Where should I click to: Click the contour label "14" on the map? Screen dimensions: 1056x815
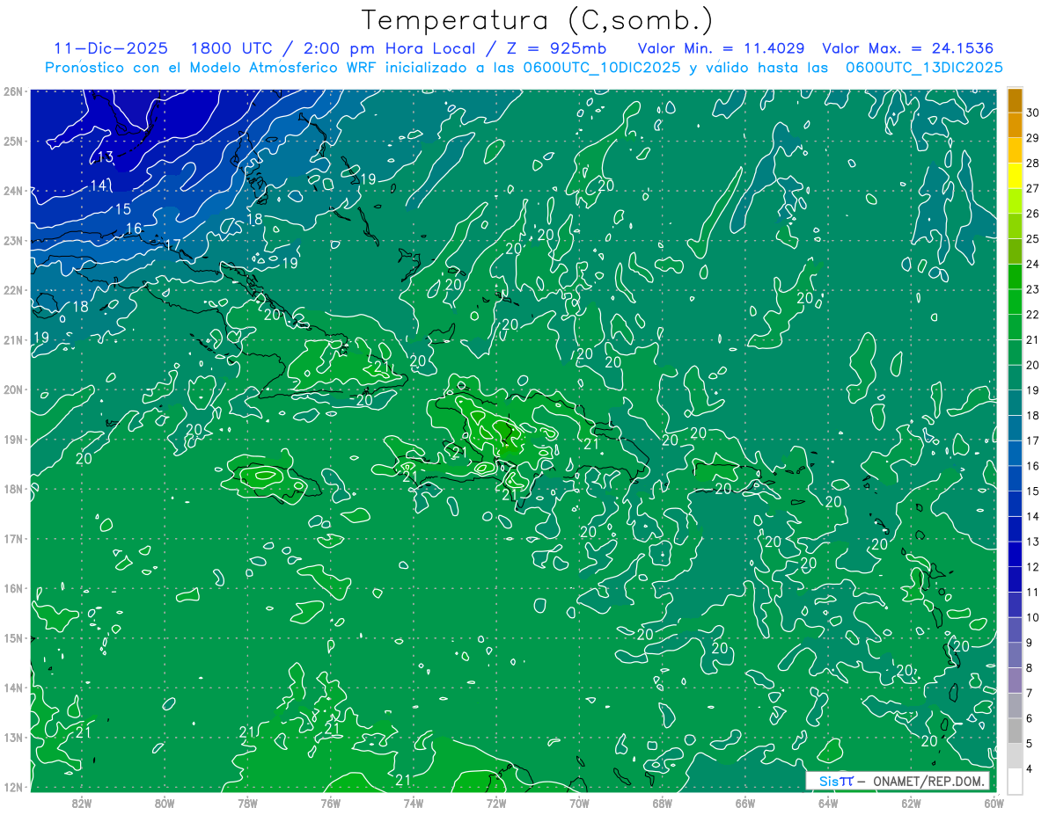(x=99, y=186)
